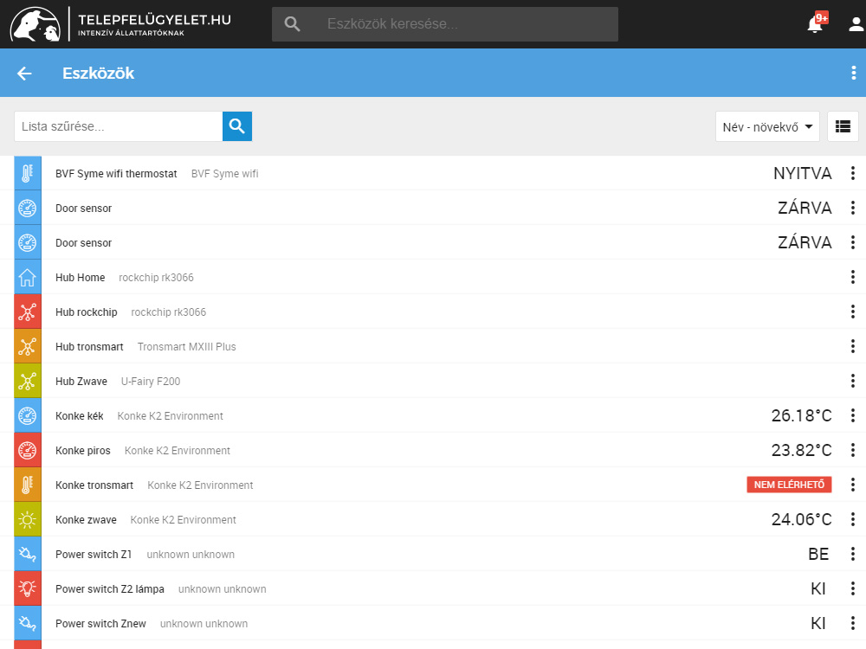Image resolution: width=866 pixels, height=649 pixels.
Task: Click the Power switch Z1 plug icon
Action: [x=28, y=554]
